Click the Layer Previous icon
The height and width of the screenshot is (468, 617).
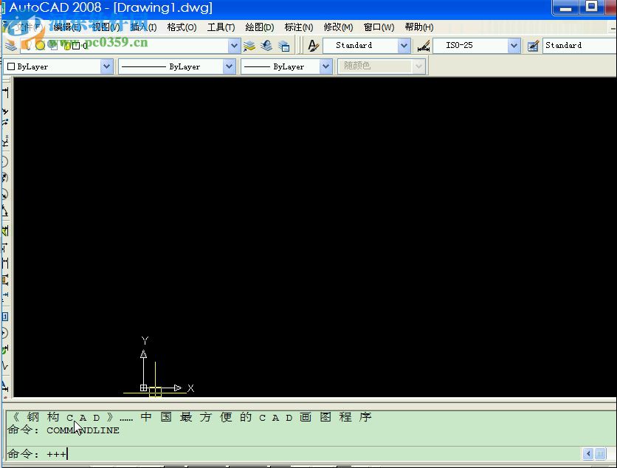point(266,46)
